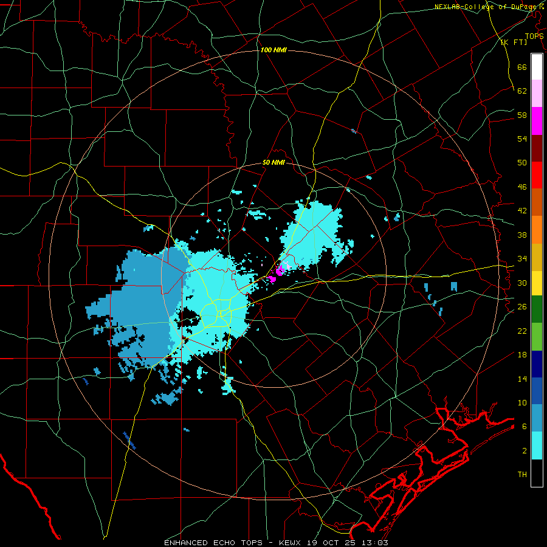Click the white swatch above 66
Viewport: 547px width, 547px height.
537,67
